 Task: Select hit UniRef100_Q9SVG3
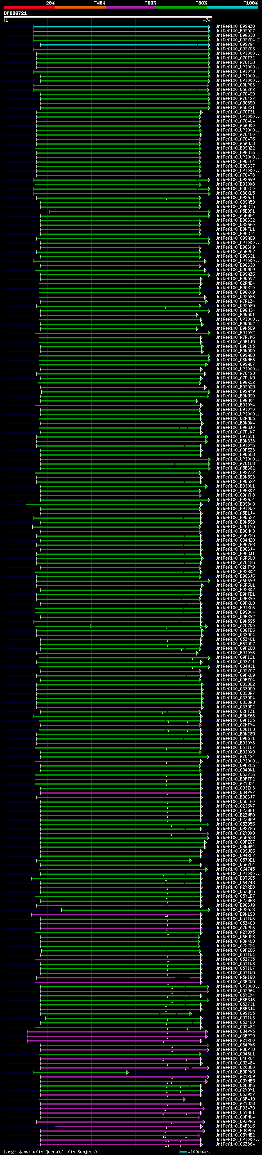(235, 49)
